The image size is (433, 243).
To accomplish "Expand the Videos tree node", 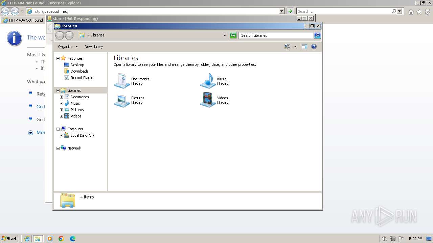I will coord(61,116).
